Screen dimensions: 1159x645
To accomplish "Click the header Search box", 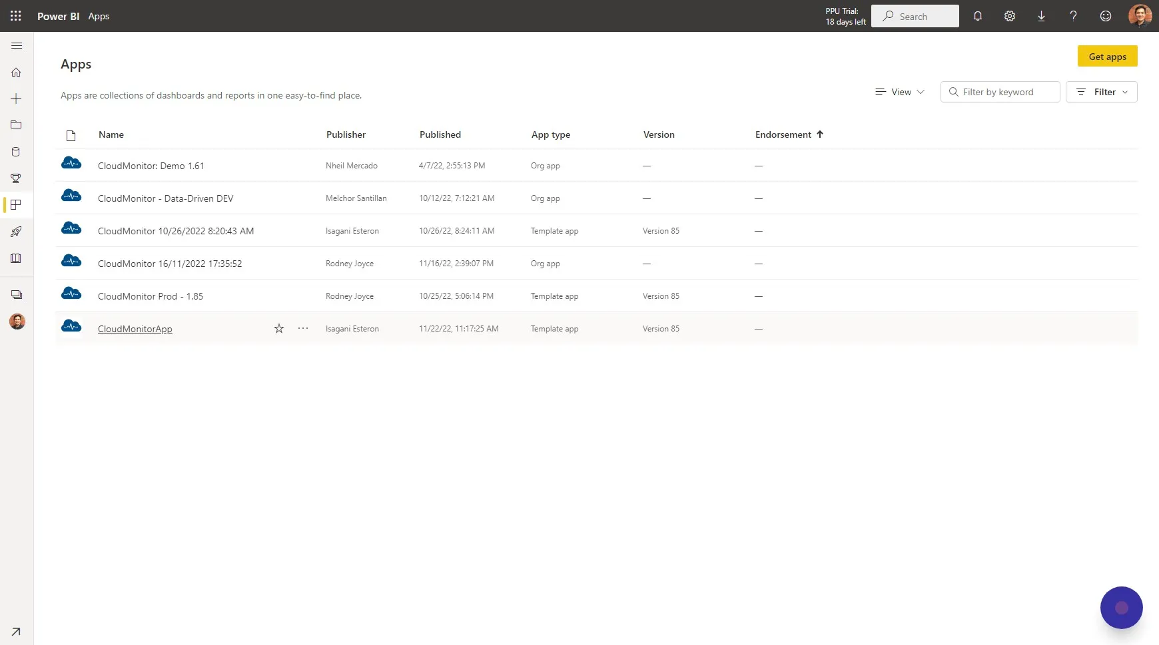I will 915,16.
